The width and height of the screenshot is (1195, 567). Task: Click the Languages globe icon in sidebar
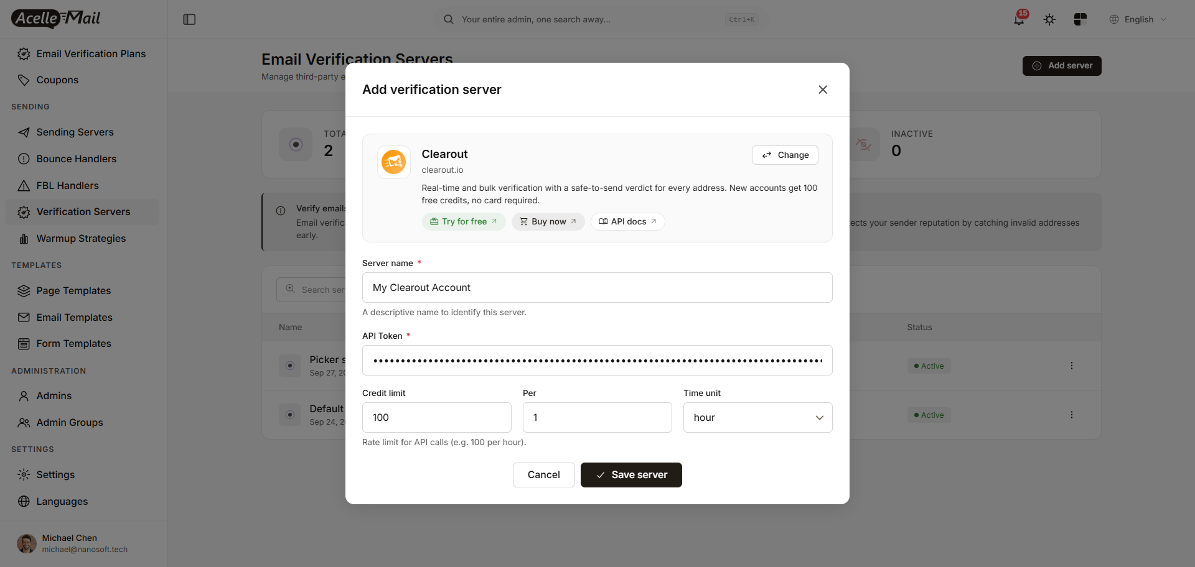coord(24,502)
